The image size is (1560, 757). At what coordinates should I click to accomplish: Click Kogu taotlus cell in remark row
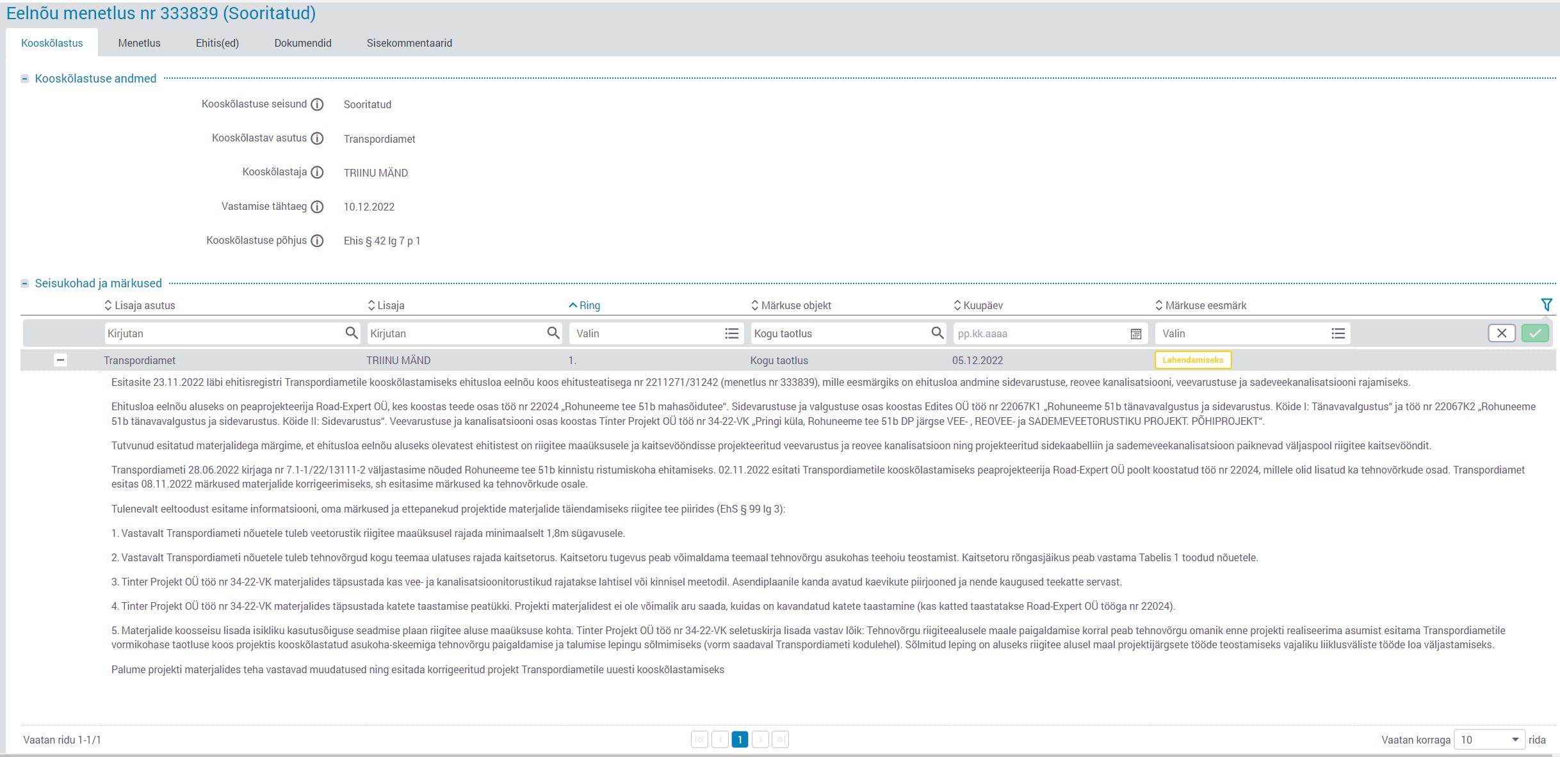click(779, 360)
